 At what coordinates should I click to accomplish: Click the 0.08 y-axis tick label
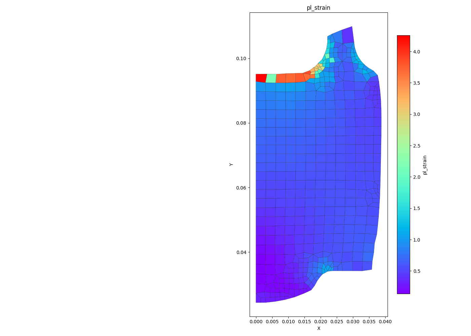tap(241, 123)
